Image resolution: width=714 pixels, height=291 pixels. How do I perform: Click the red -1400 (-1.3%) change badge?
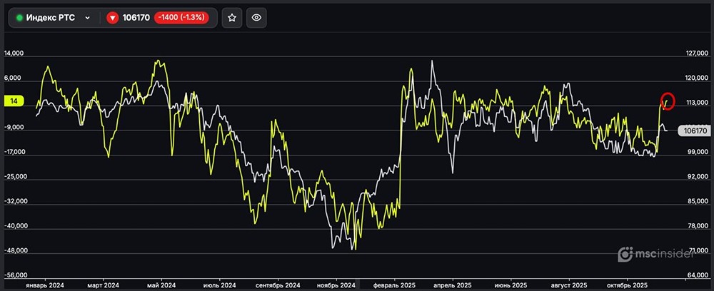181,18
